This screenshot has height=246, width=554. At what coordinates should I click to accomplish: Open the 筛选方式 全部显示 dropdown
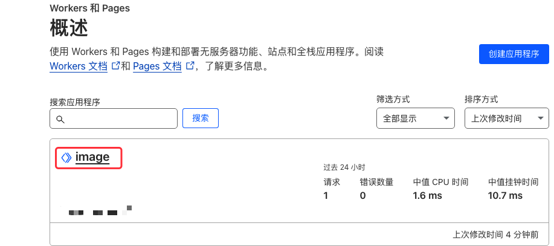[x=416, y=118]
